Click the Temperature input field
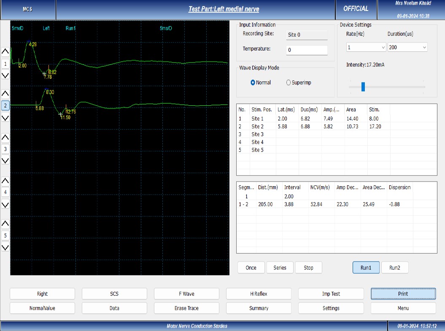 click(x=307, y=50)
